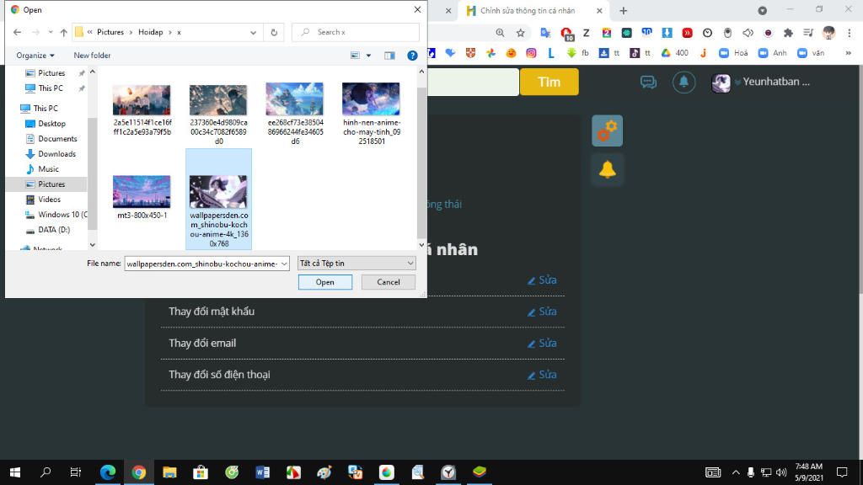This screenshot has height=485, width=863.
Task: Select Pictures in the breadcrumb path
Action: tap(110, 33)
